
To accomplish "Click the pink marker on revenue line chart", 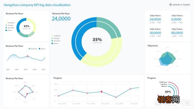I will pos(28,56).
